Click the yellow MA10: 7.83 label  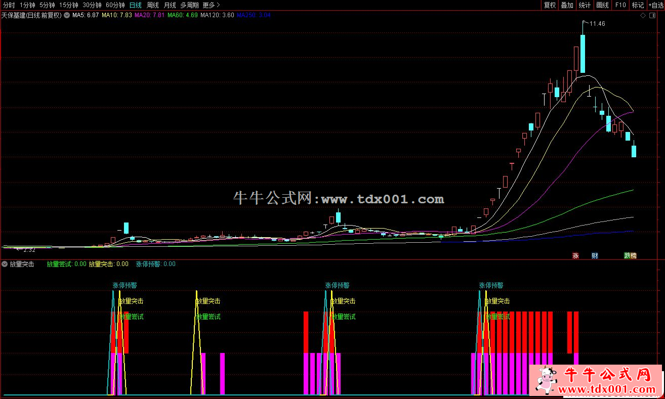[x=117, y=15]
